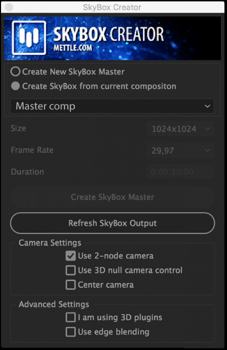Click the window close button in title bar
Viewport: 227px width, 350px height.
(9, 7)
